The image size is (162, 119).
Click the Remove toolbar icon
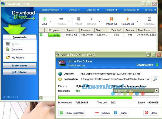click(61, 19)
